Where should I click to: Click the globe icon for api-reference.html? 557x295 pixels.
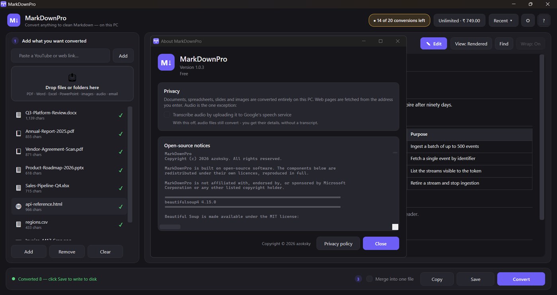[x=18, y=206]
